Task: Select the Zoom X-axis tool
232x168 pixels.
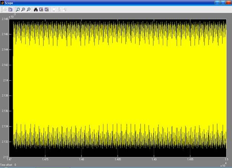Action: point(23,9)
